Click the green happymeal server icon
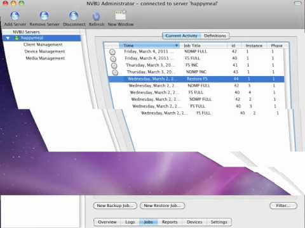This screenshot has height=228, width=305. (x=17, y=38)
